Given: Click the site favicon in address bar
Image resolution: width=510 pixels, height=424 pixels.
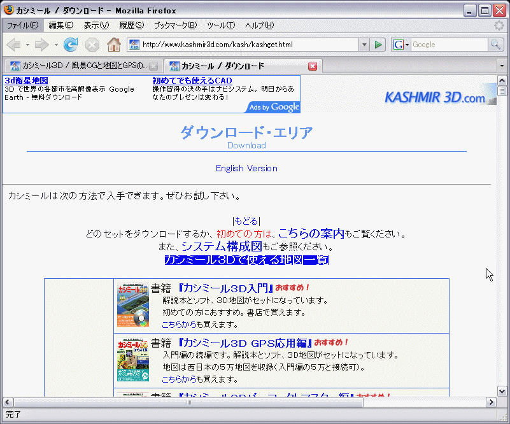Looking at the screenshot, I should [x=134, y=45].
